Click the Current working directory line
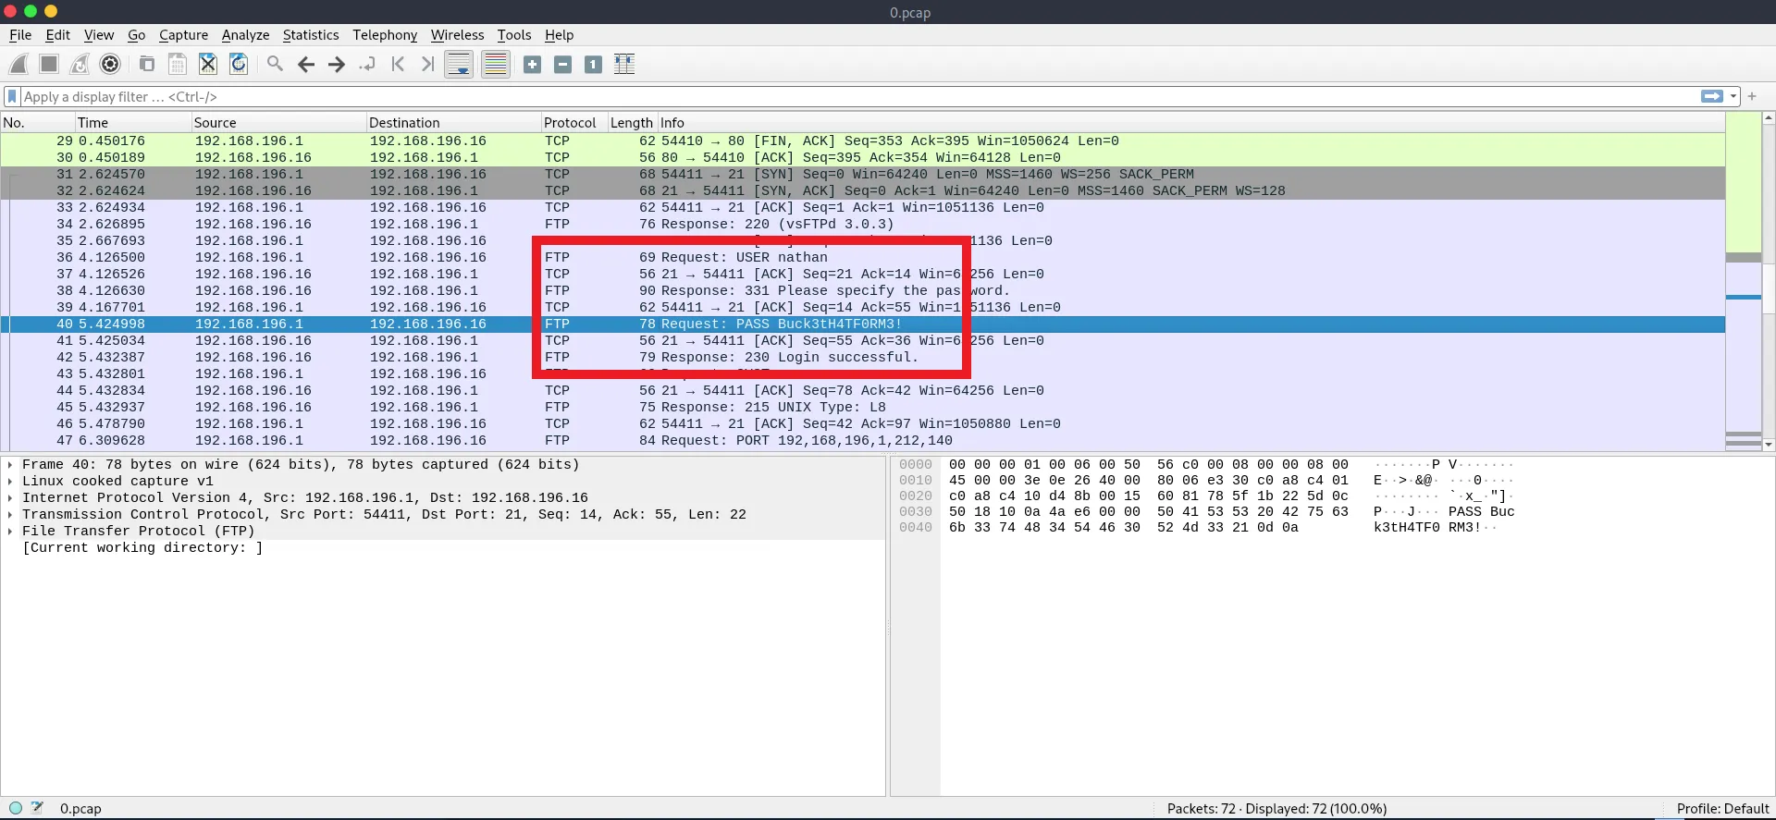The height and width of the screenshot is (820, 1776). 142,548
